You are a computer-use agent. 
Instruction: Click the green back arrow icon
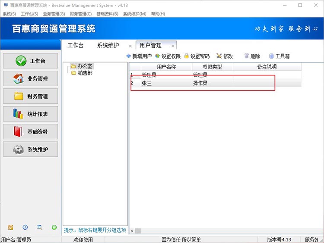pos(54,227)
